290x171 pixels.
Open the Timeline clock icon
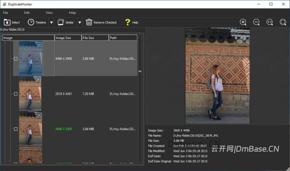31,22
